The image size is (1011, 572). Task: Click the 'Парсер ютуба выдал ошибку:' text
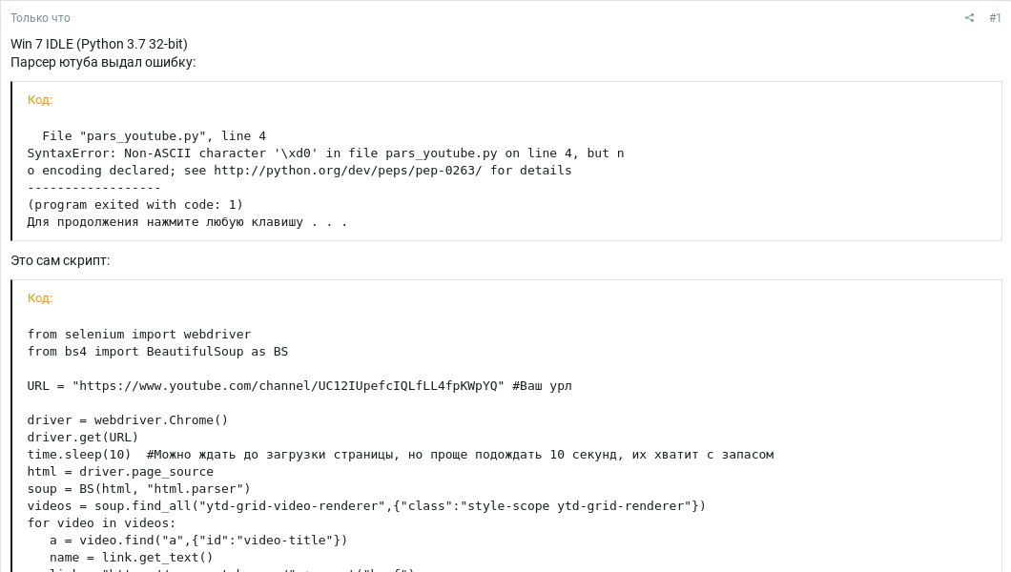(x=103, y=62)
